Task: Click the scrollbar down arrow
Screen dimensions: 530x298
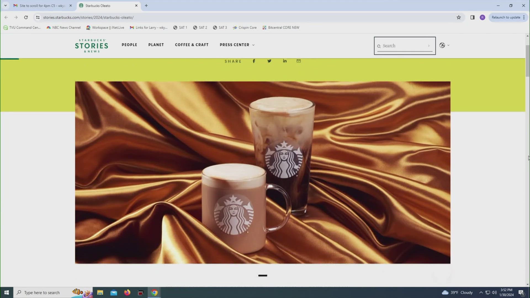Action: [528, 284]
